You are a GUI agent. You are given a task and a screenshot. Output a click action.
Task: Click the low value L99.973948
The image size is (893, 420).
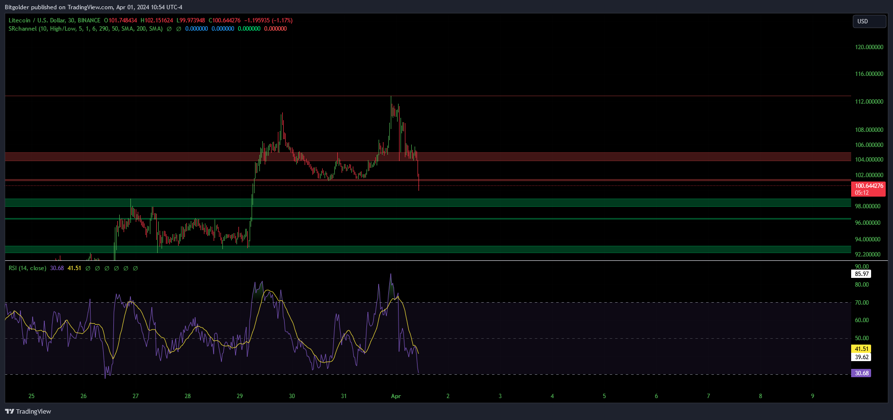[x=191, y=20]
